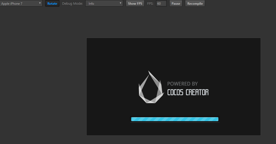This screenshot has width=276, height=144.
Task: Click the FPS value field showing 60
Action: pyautogui.click(x=161, y=3)
